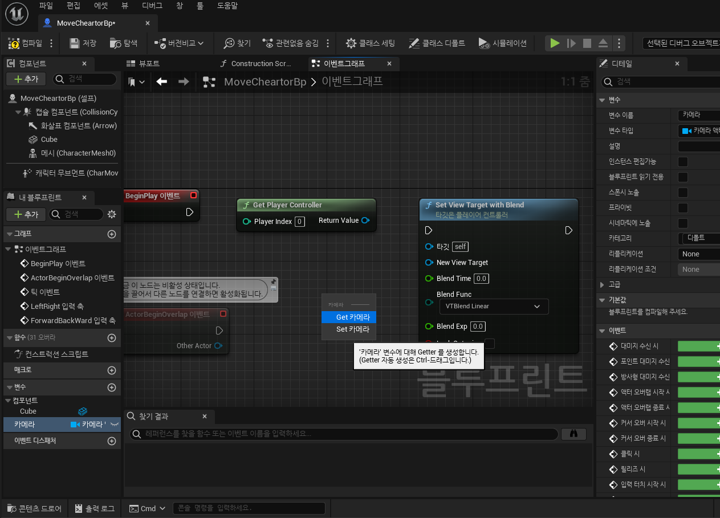The height and width of the screenshot is (518, 720).
Task: Select the Cube component in tree
Action: tap(49, 140)
